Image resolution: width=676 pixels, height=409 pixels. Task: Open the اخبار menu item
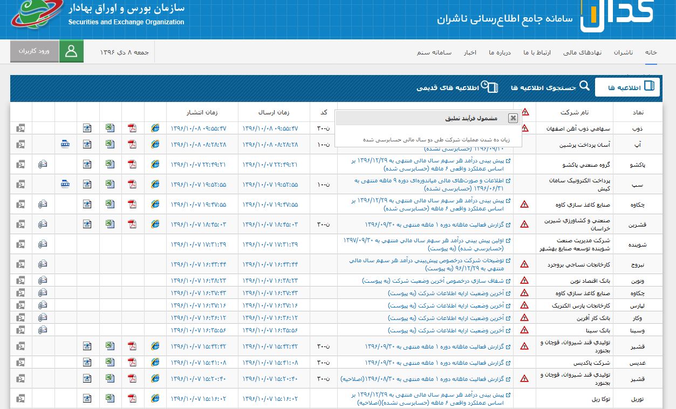click(470, 52)
